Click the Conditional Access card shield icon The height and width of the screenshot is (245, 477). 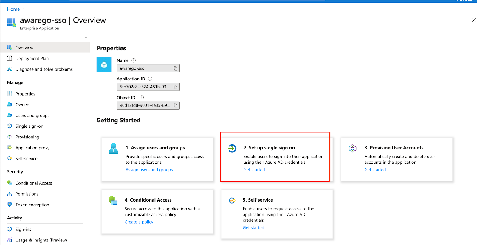click(113, 201)
